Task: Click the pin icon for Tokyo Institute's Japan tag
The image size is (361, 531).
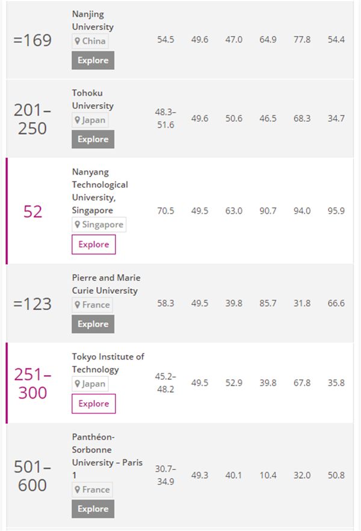Action: pyautogui.click(x=78, y=383)
